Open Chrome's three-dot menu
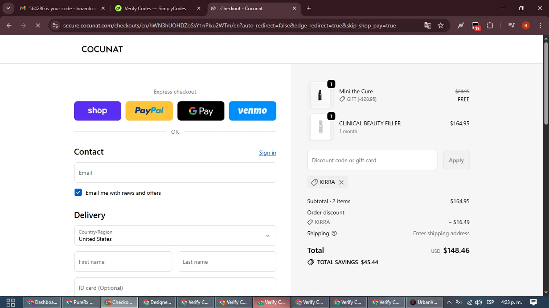The width and height of the screenshot is (549, 308). (x=540, y=26)
